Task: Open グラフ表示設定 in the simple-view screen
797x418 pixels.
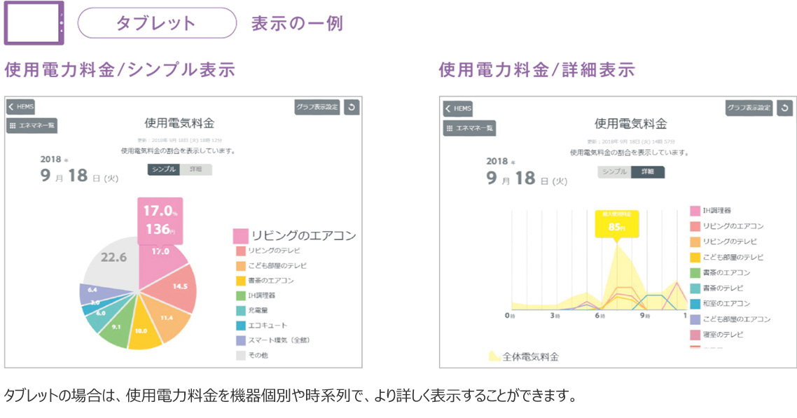Action: [x=317, y=107]
